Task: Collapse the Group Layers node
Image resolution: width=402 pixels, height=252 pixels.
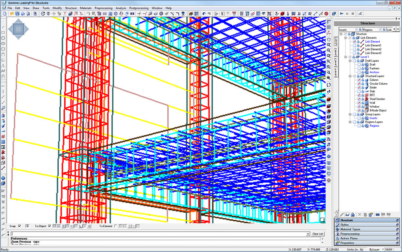Action: [350, 114]
